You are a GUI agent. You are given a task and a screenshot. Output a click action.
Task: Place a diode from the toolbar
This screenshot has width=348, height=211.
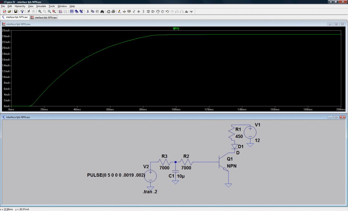pyautogui.click(x=148, y=11)
